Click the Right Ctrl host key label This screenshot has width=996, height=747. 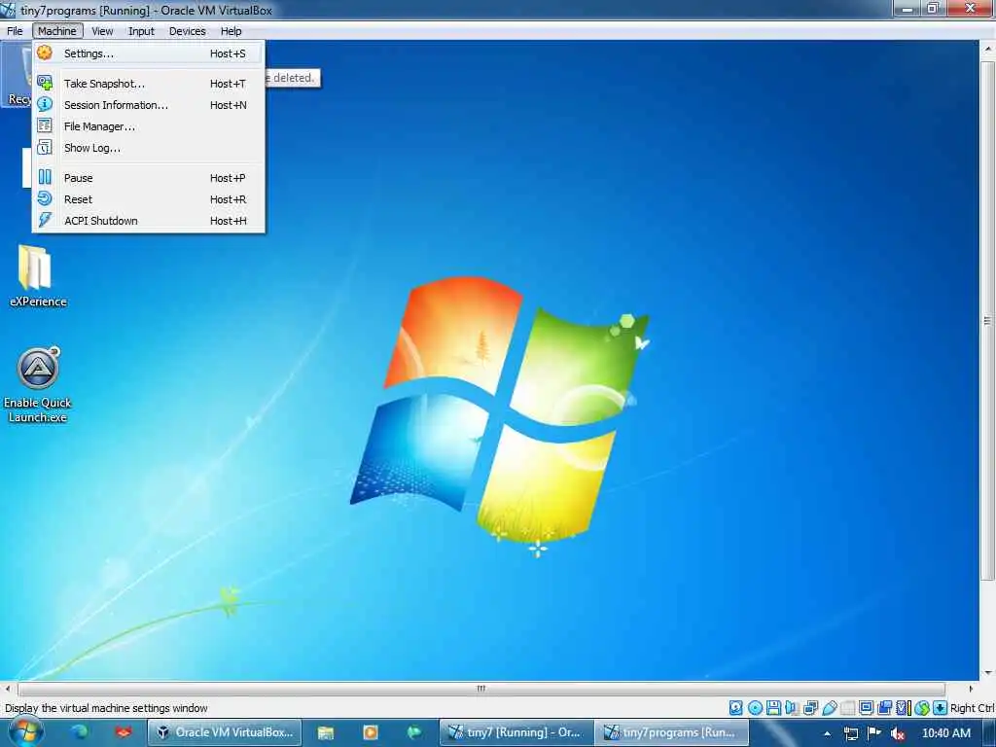972,708
